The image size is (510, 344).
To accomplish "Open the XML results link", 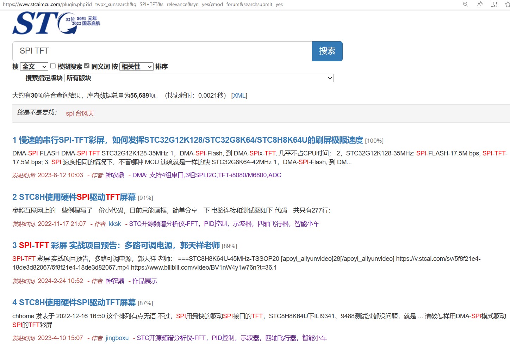I will click(240, 96).
